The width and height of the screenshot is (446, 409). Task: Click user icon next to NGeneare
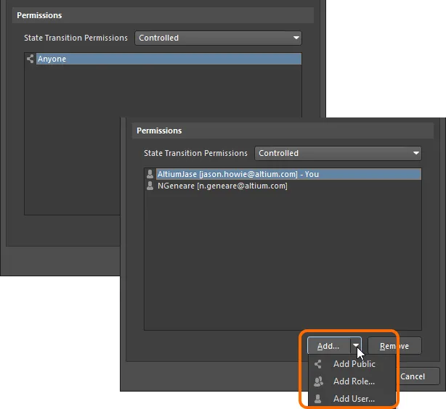point(150,186)
